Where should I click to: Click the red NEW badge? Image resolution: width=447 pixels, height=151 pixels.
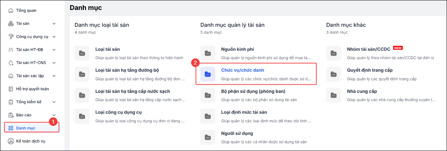pyautogui.click(x=398, y=48)
